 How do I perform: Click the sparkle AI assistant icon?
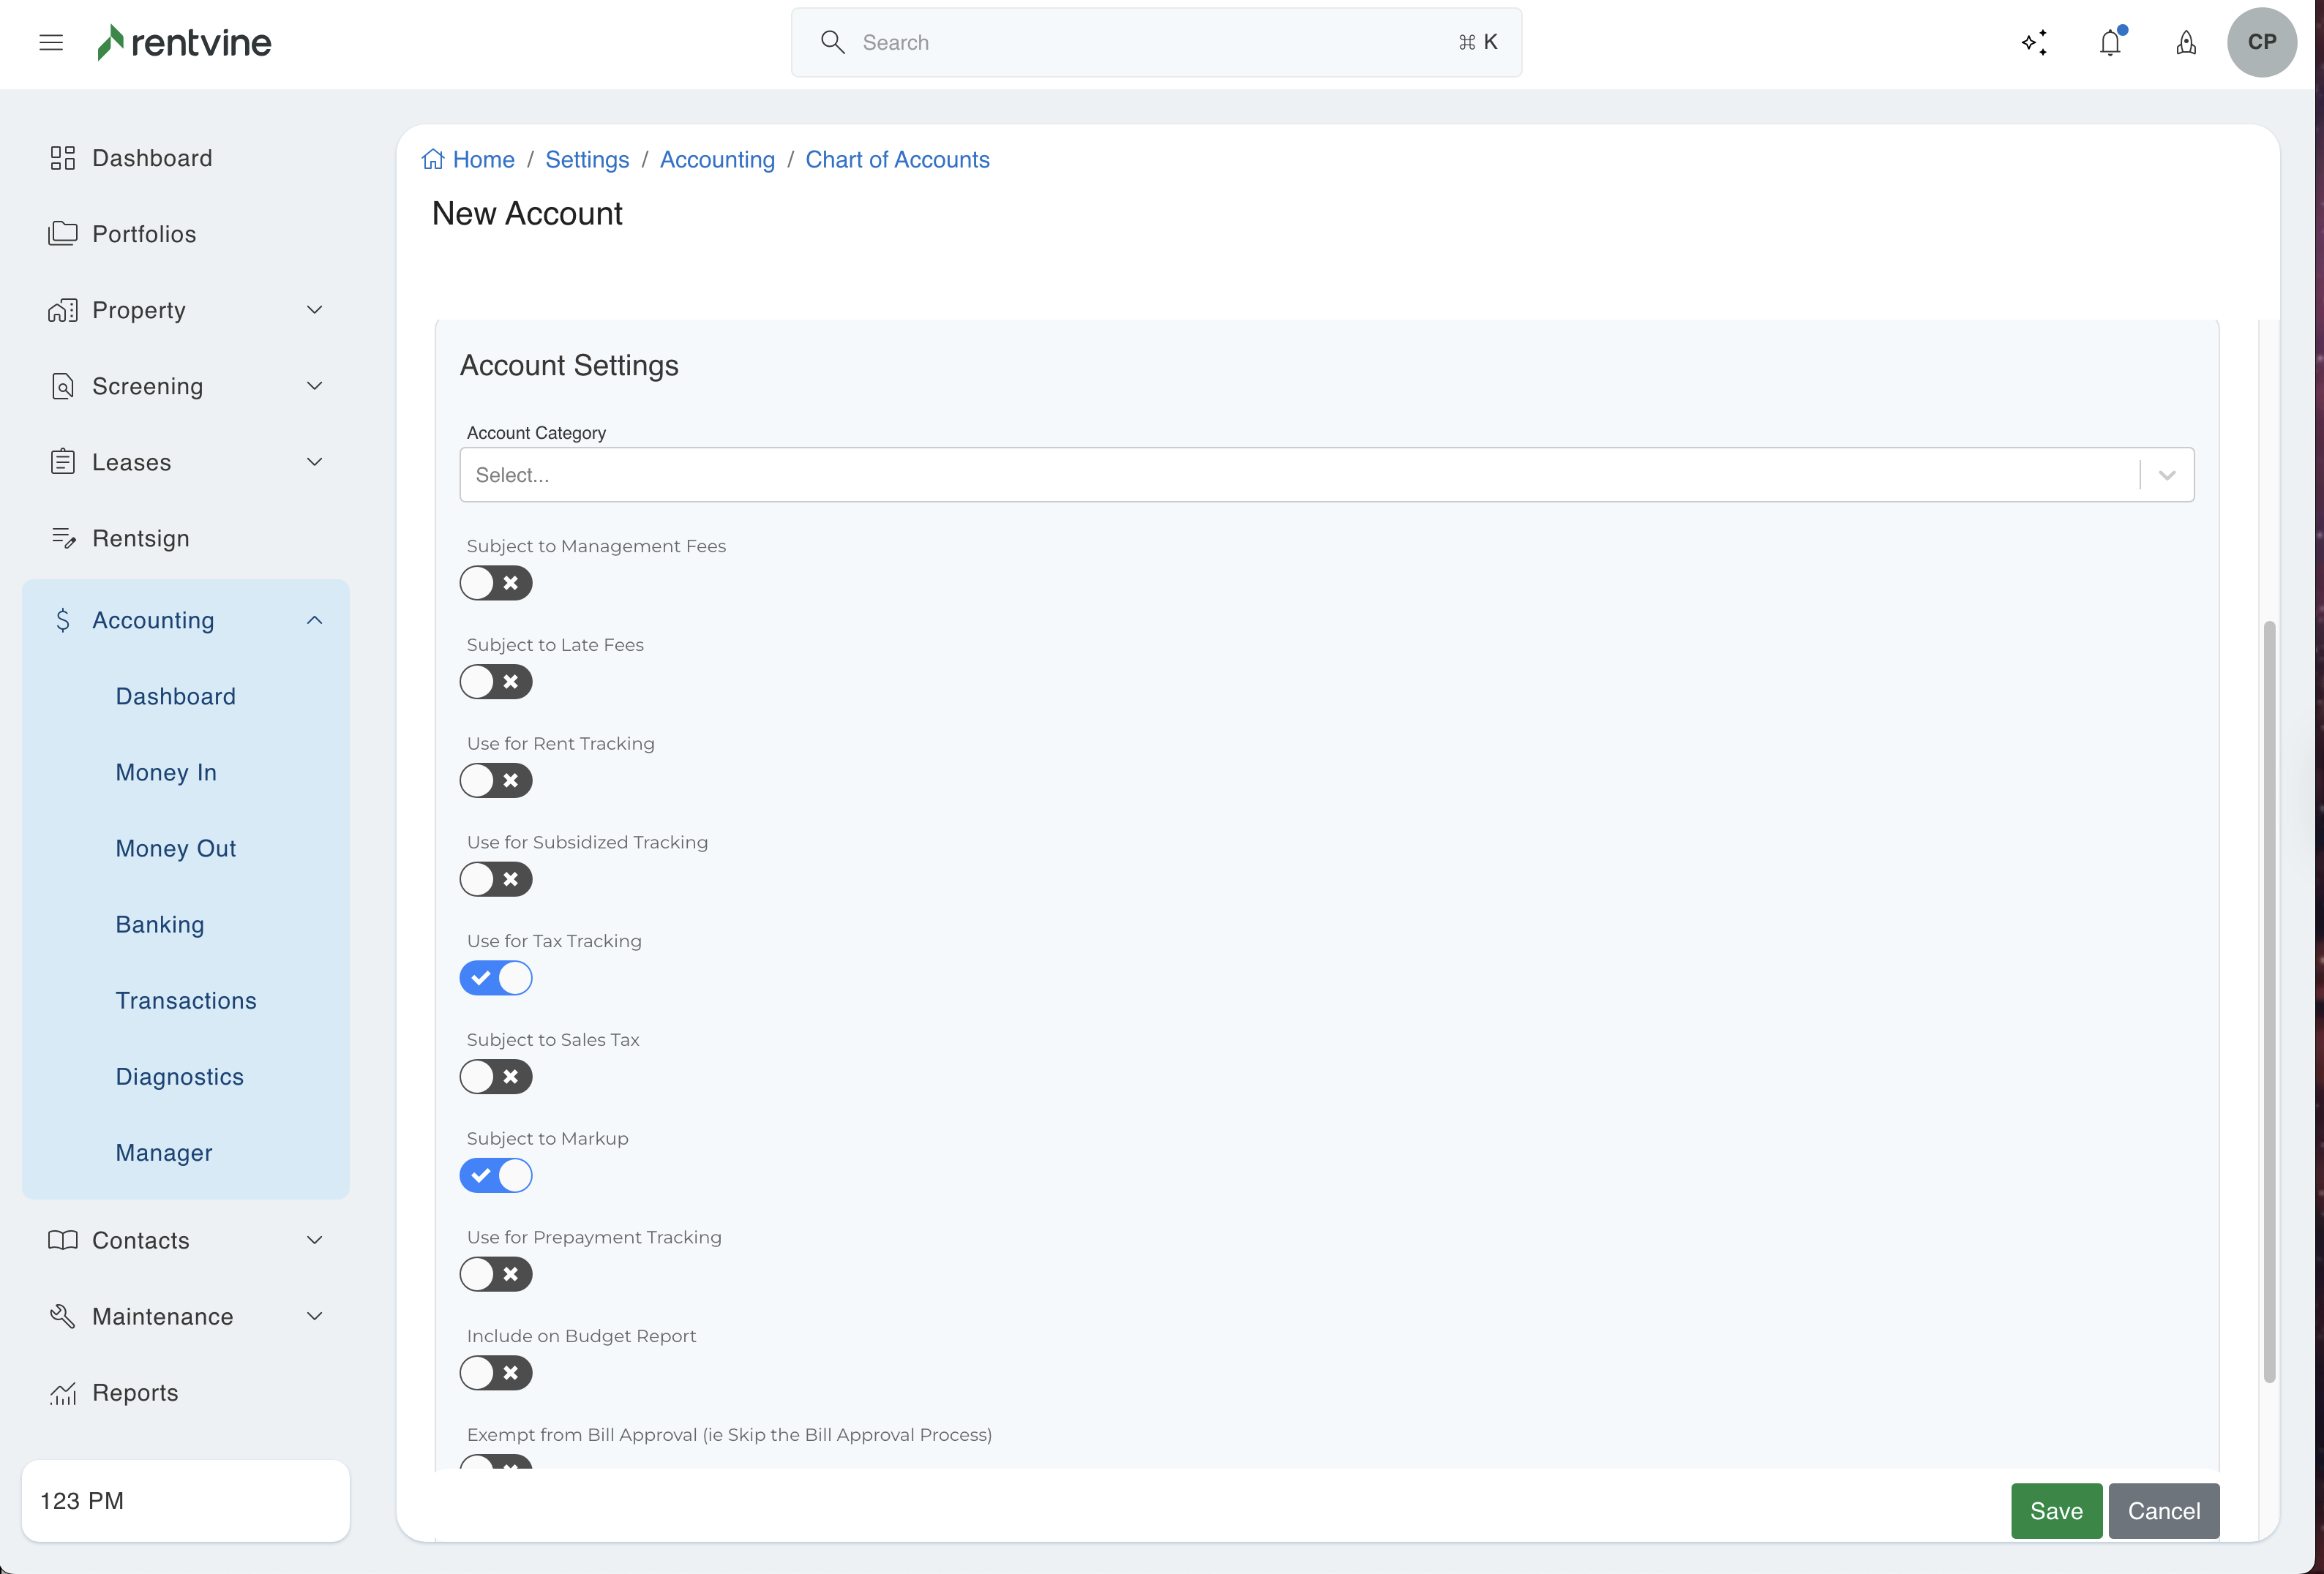2034,43
